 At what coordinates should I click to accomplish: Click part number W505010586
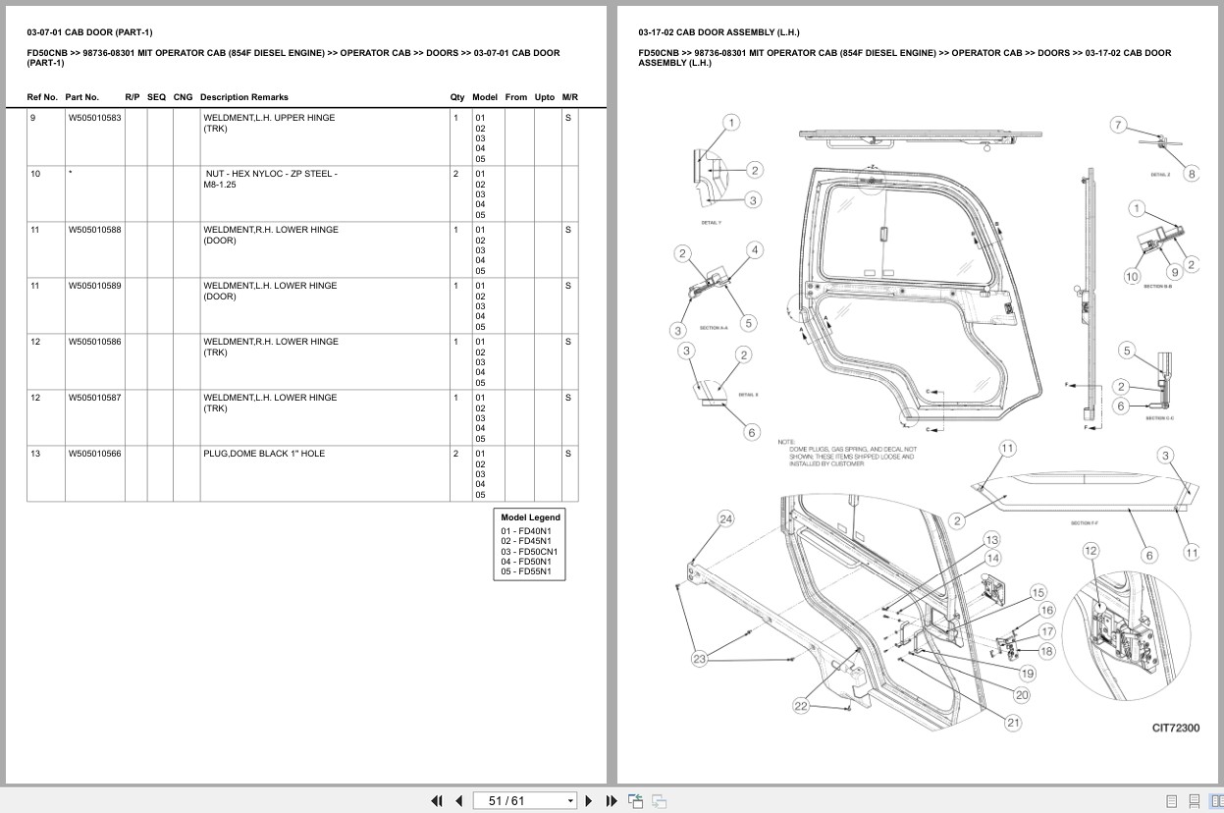coord(94,342)
